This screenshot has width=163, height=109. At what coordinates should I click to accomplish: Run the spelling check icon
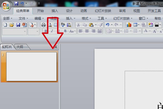click(63, 25)
